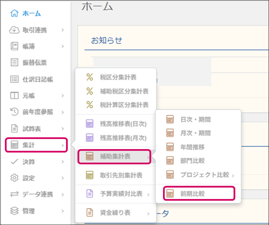The image size is (269, 225).
Task: Click the receipt icon beside 振替伝票
Action: pos(14,63)
